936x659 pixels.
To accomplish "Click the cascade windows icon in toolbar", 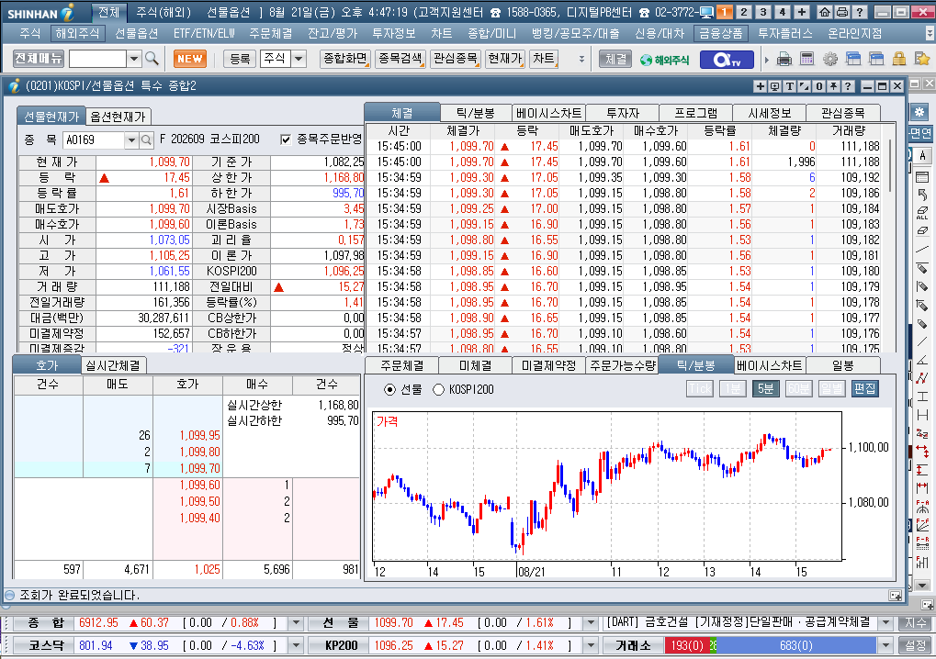I will pyautogui.click(x=853, y=59).
